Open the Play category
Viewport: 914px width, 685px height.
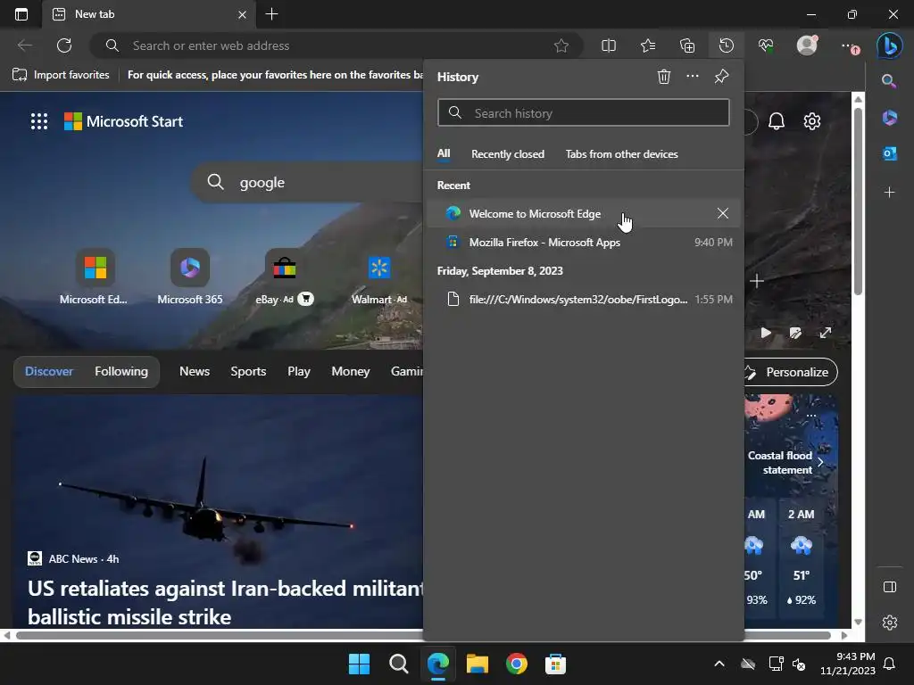tap(299, 372)
